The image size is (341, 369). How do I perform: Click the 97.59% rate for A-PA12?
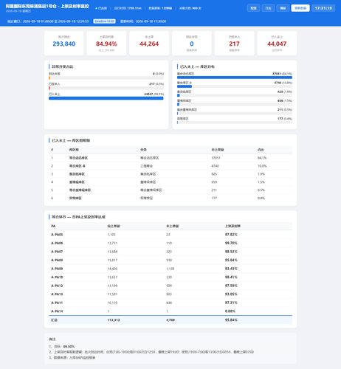pyautogui.click(x=231, y=286)
